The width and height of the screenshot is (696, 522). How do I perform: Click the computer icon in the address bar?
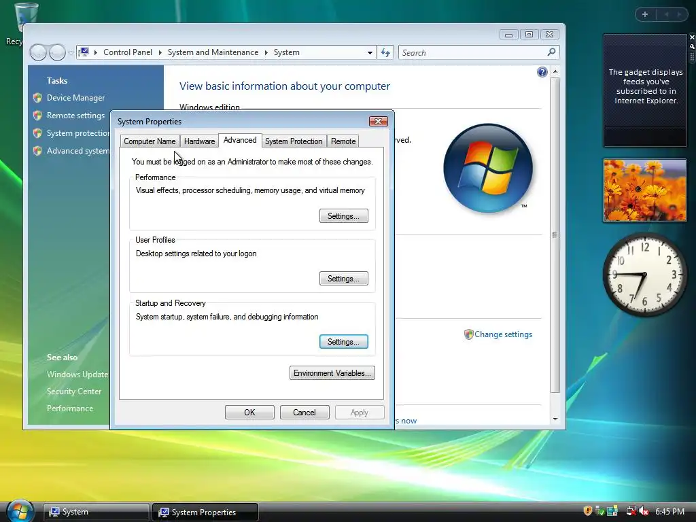84,52
